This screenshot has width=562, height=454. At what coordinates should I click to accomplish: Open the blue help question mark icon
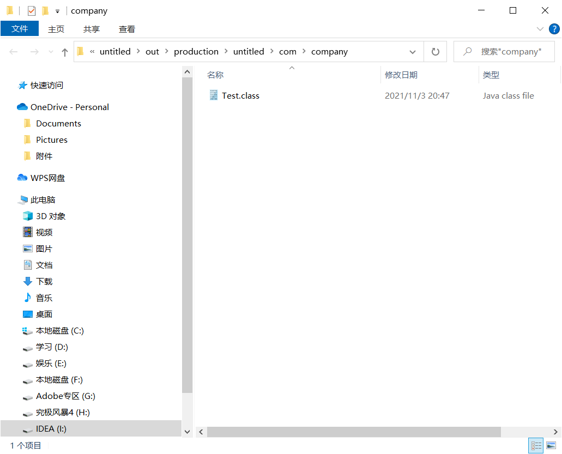(x=554, y=29)
